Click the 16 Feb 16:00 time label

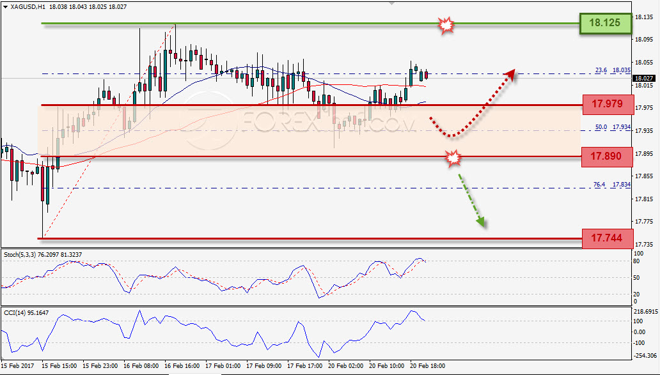pos(182,366)
